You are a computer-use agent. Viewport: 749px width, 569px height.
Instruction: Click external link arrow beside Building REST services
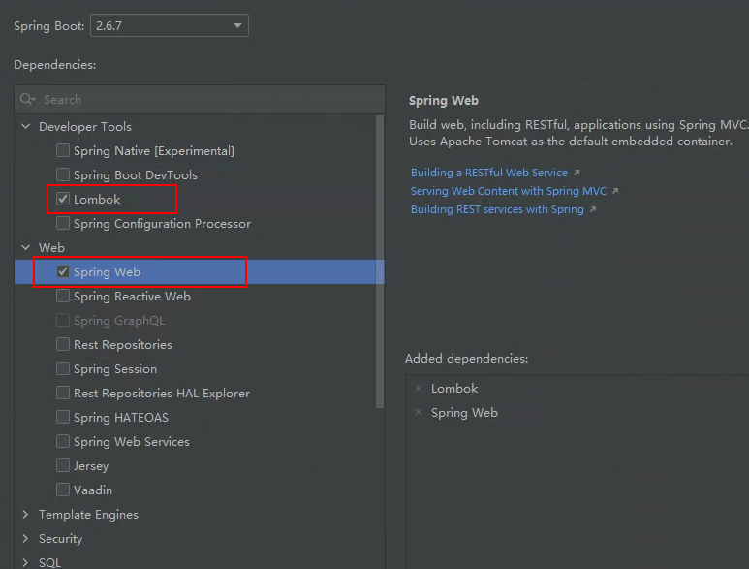pos(593,210)
